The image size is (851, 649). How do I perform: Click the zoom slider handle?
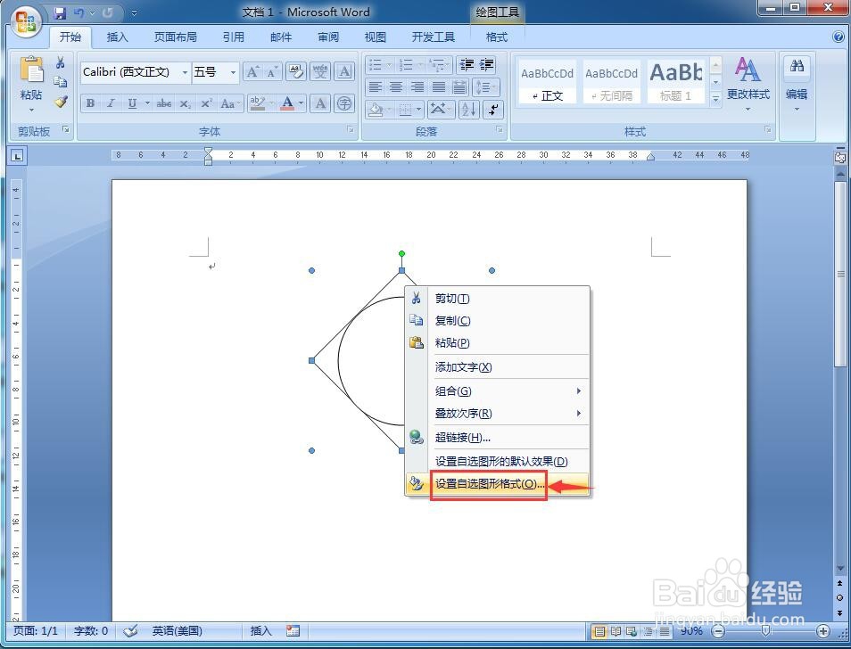pos(765,630)
